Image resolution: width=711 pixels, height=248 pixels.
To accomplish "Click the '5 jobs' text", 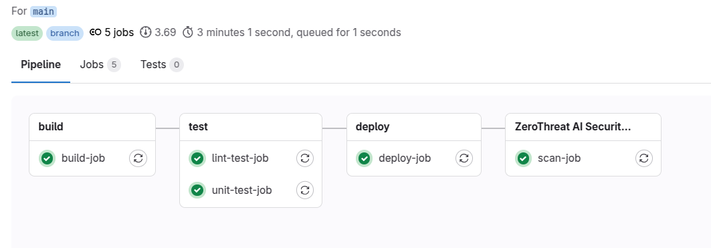I will click(x=119, y=33).
